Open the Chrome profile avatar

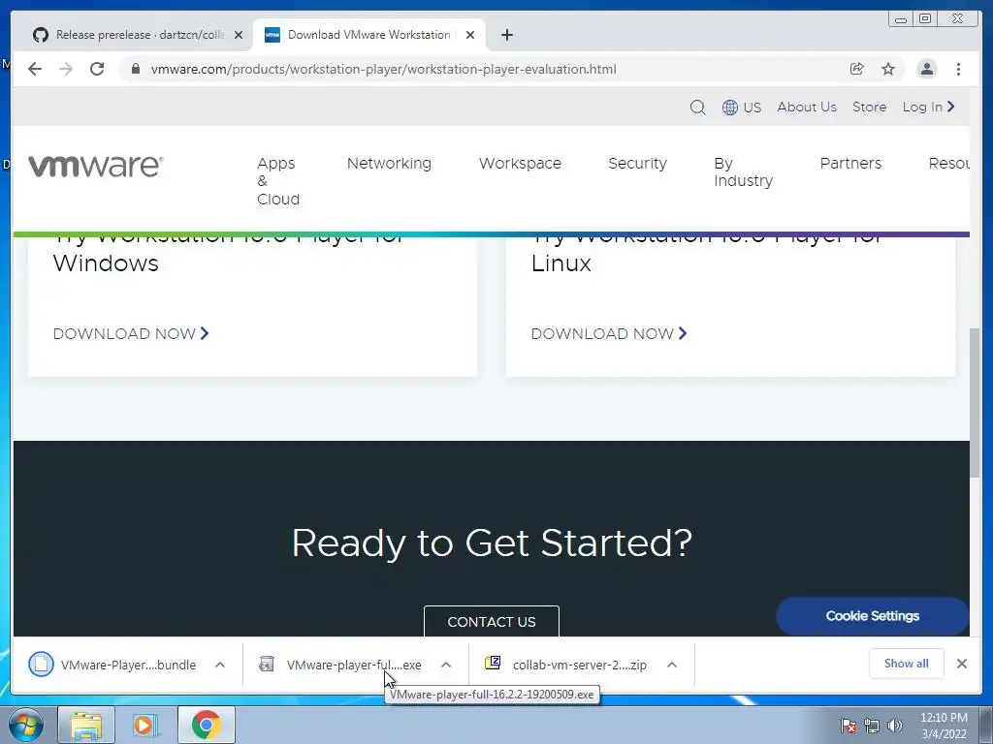[926, 69]
